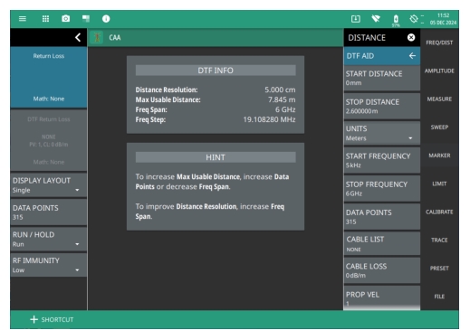Image resolution: width=470 pixels, height=330 pixels.
Task: Edit the left panel DATA POINTS value
Action: click(x=49, y=212)
